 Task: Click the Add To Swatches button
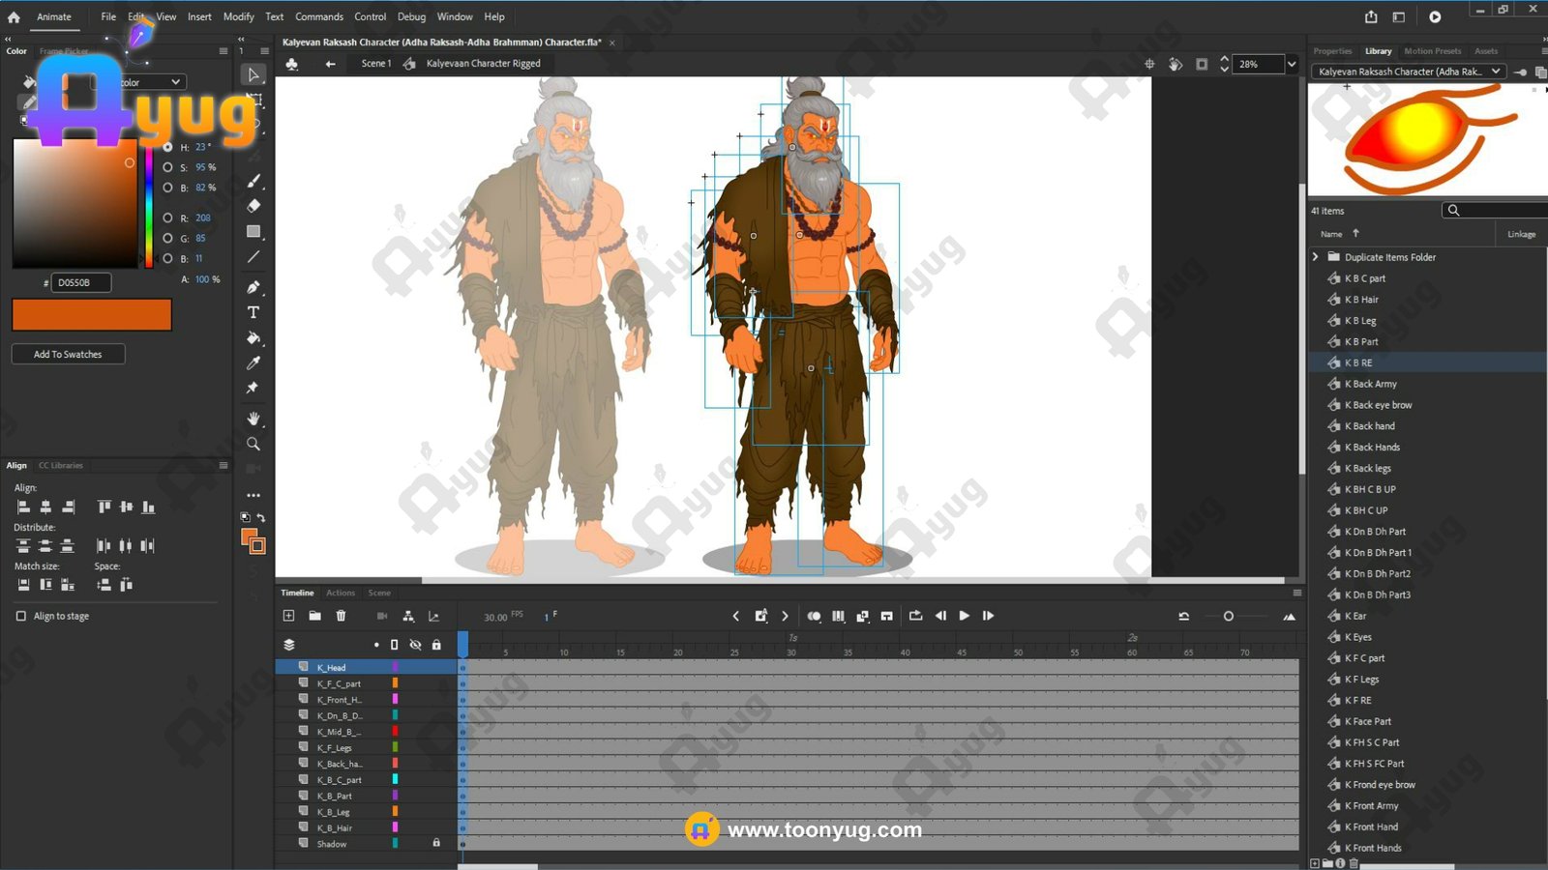click(68, 354)
